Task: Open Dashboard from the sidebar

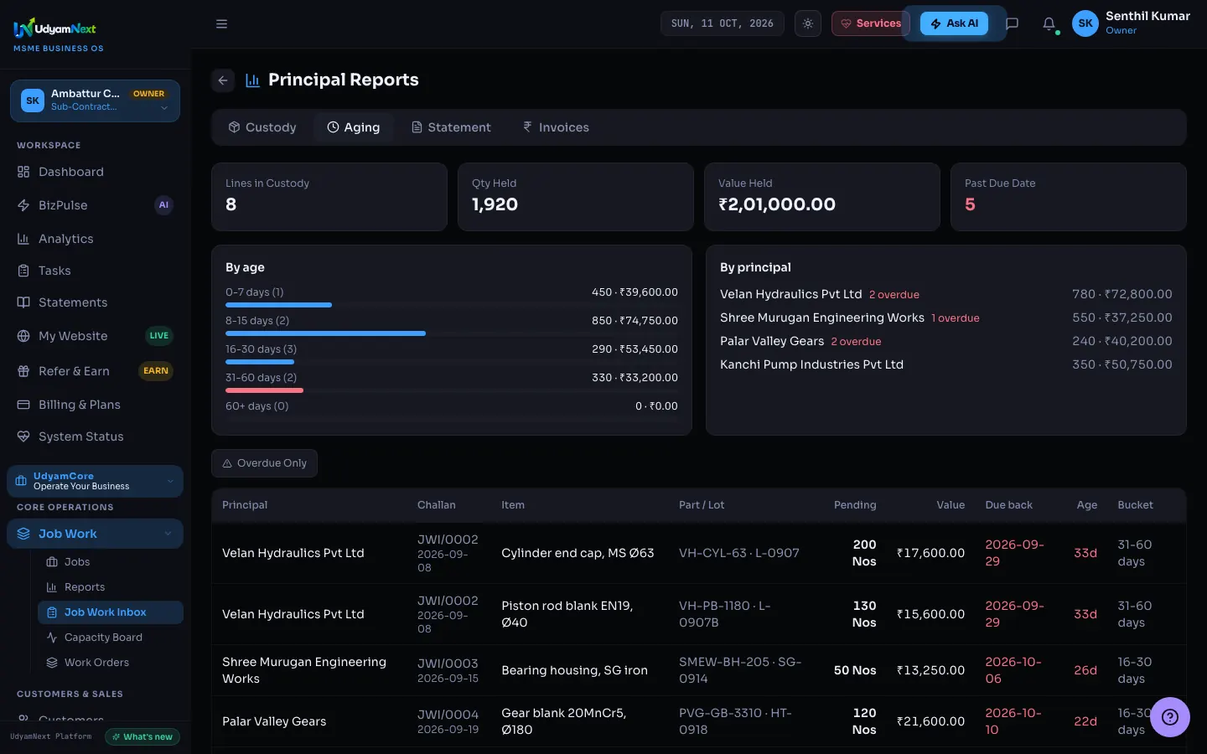Action: click(x=95, y=172)
